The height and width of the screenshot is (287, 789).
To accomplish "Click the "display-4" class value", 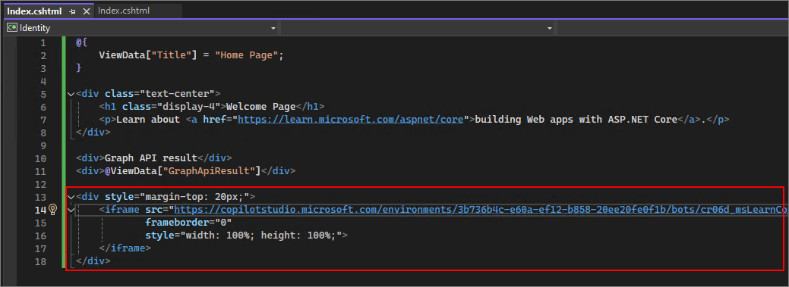I will (188, 107).
